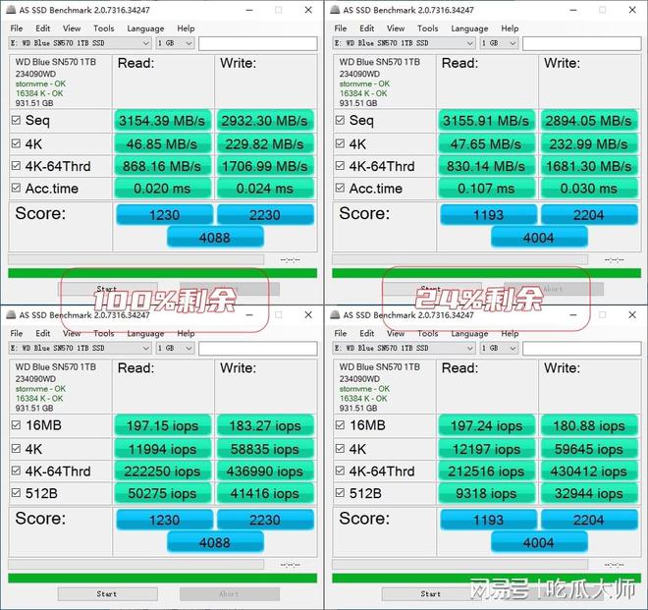648x610 pixels.
Task: Open the Help menu in the top-right window
Action: 510,28
